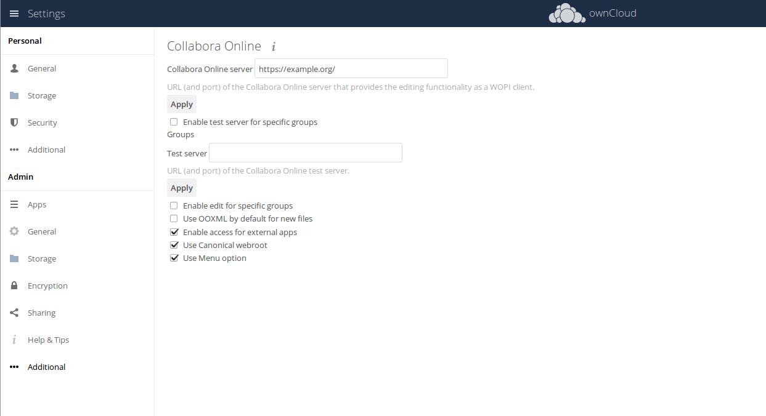
Task: Click the Admin section heading
Action: pyautogui.click(x=20, y=177)
